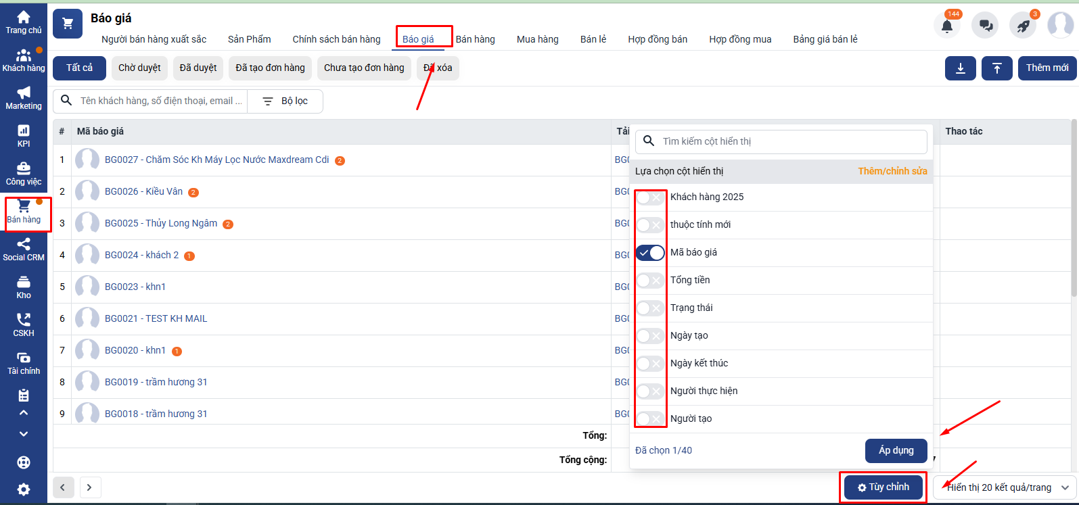1079x505 pixels.
Task: Click the download arrow button
Action: (961, 68)
